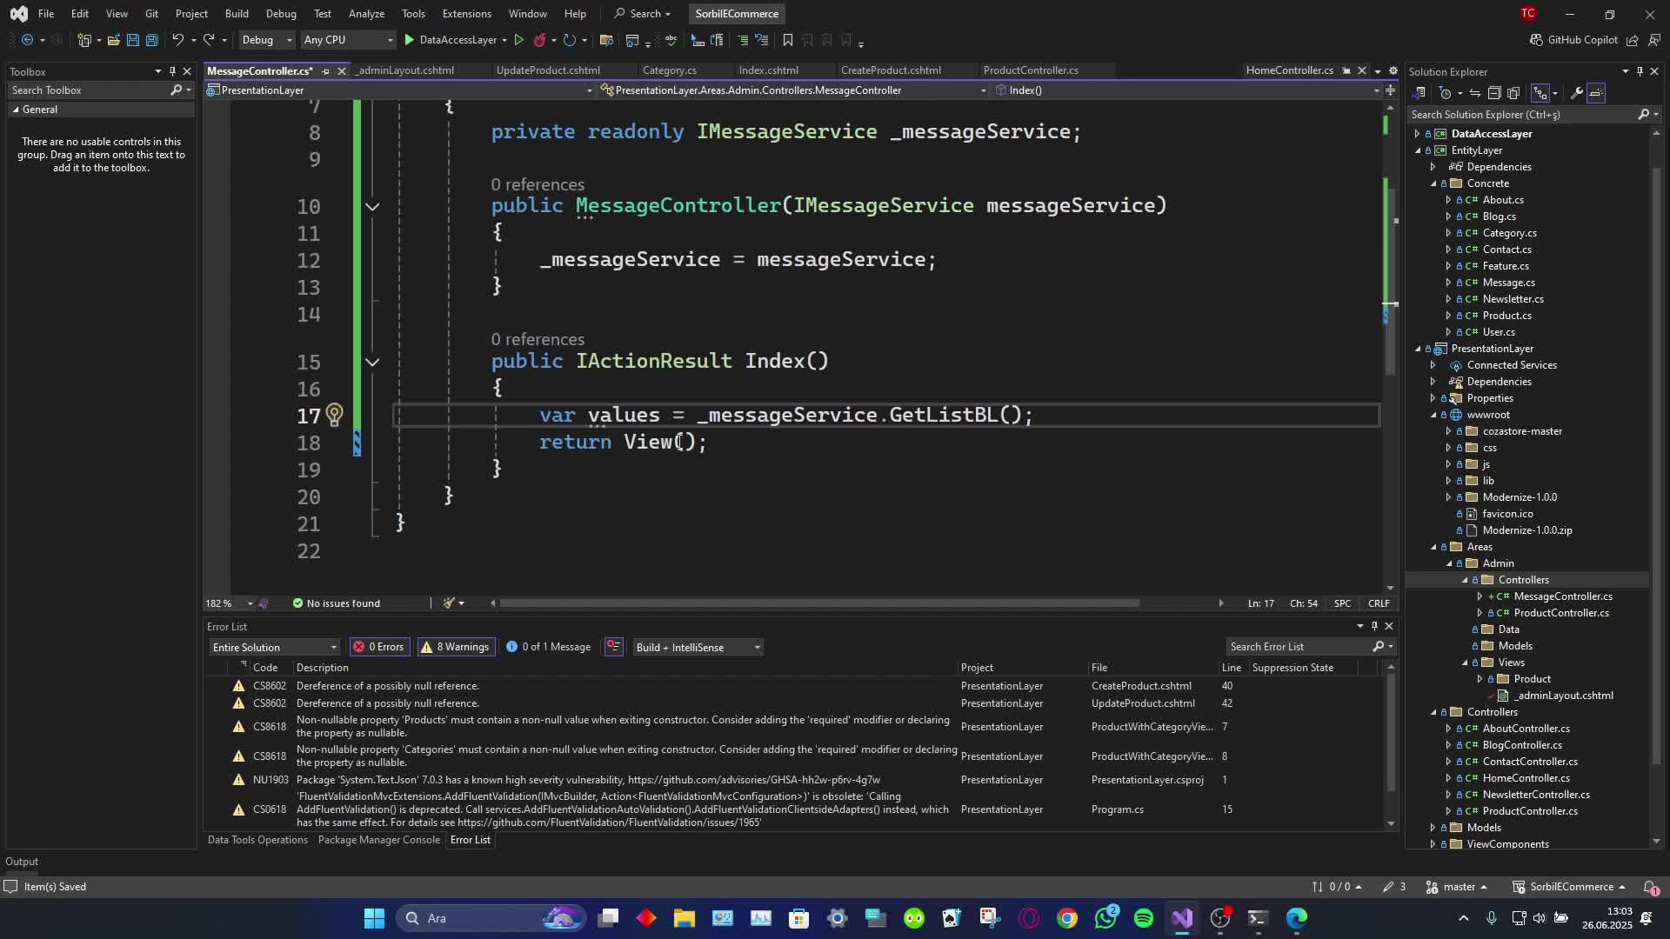The height and width of the screenshot is (939, 1670).
Task: Toggle the 0 Errors filter
Action: click(379, 647)
